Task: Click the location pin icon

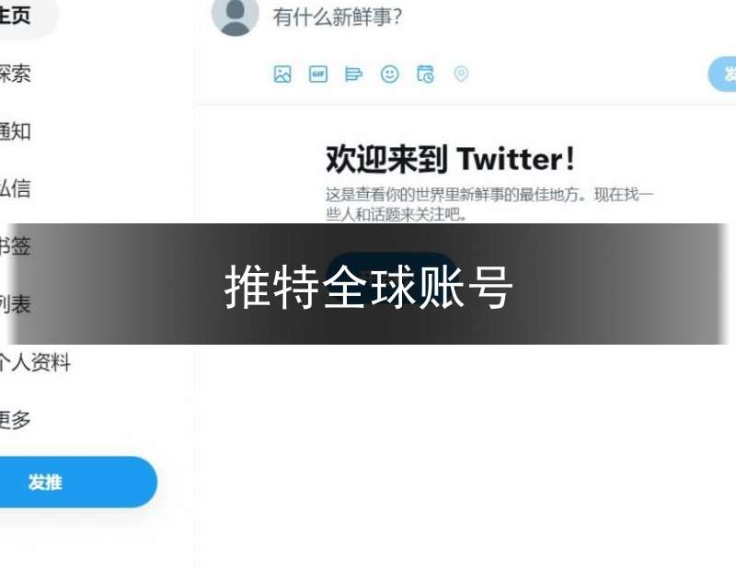Action: (x=461, y=74)
